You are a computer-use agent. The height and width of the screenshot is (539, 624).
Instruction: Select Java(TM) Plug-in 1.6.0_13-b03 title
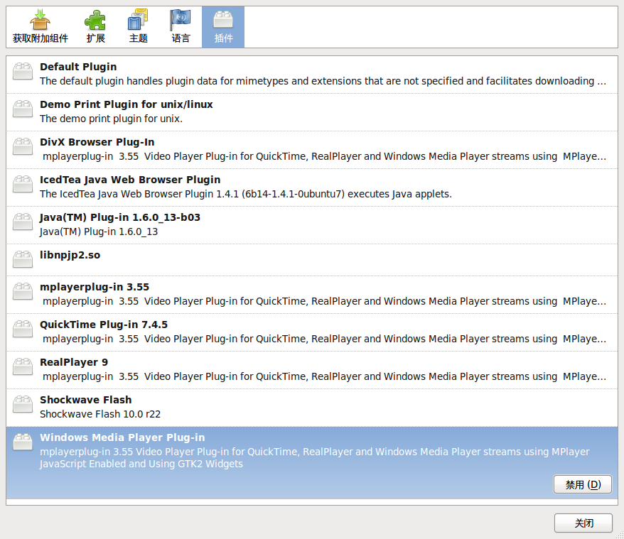click(x=120, y=217)
